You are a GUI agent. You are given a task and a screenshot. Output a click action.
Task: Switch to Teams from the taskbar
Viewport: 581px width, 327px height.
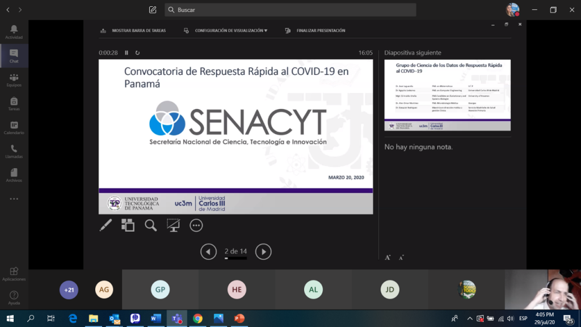pos(177,318)
